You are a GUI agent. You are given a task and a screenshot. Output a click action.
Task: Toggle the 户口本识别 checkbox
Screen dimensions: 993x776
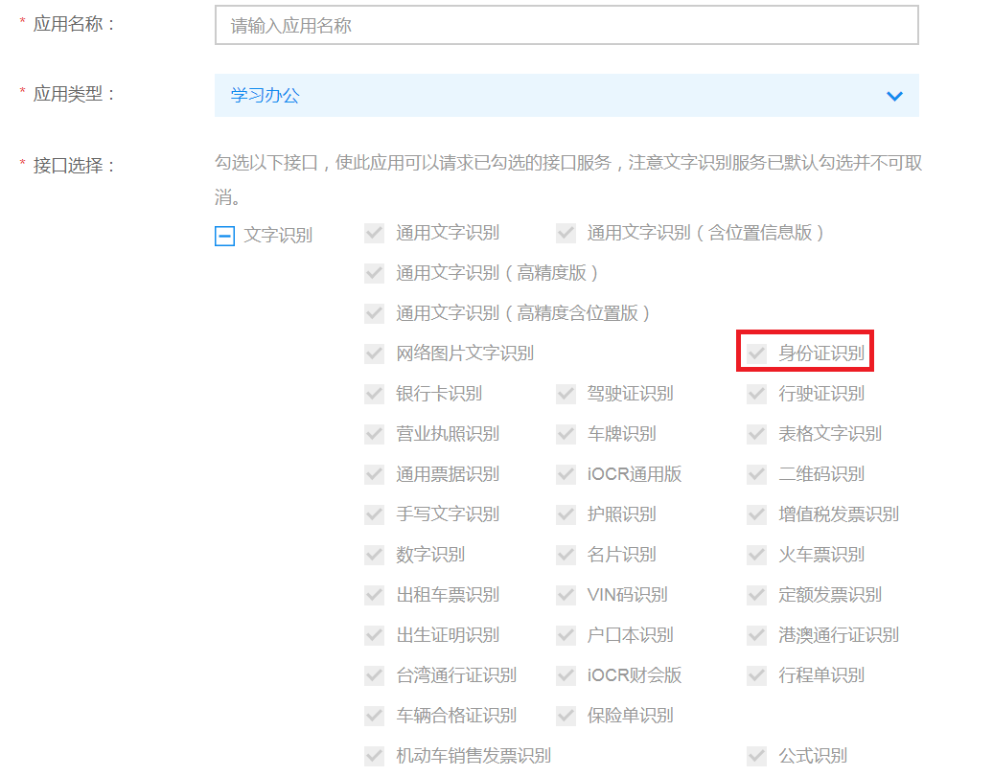[566, 635]
